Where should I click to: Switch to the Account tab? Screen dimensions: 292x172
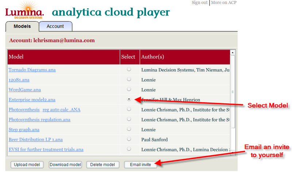coord(55,26)
